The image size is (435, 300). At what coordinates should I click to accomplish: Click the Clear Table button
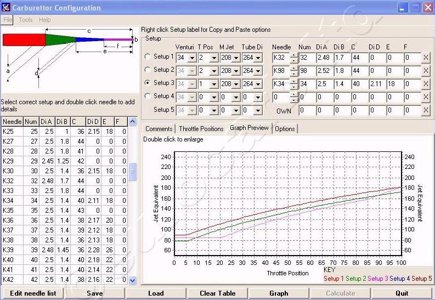(x=218, y=293)
